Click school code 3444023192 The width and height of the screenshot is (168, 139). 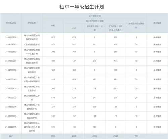pyautogui.click(x=11, y=52)
